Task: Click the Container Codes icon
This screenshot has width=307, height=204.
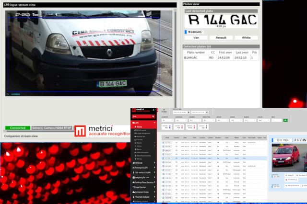Action: pyautogui.click(x=133, y=192)
